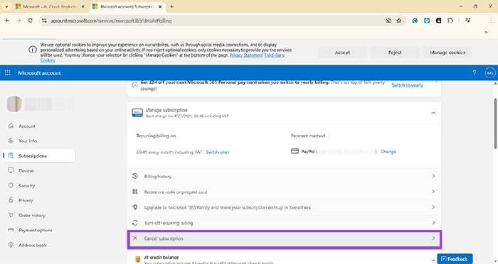Open the Microsoft app launcher grid
The image size is (498, 264).
[x=8, y=73]
